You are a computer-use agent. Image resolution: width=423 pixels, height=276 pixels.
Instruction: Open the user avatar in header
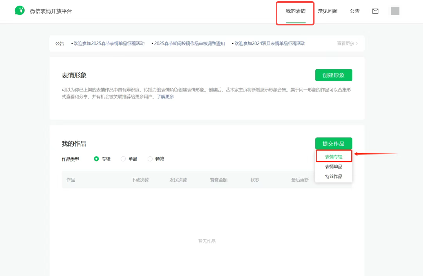point(395,11)
